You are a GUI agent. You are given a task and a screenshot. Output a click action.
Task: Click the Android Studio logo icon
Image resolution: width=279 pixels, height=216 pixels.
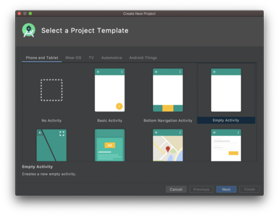click(28, 30)
